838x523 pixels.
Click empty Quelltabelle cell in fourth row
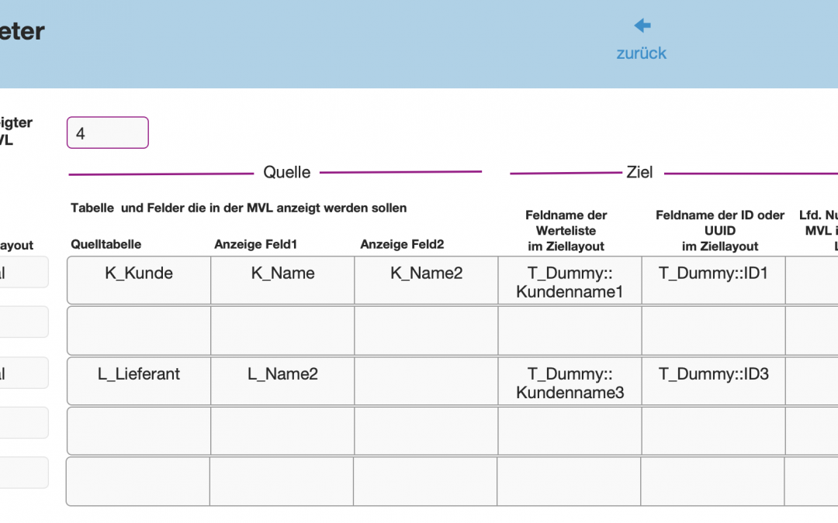click(x=139, y=431)
